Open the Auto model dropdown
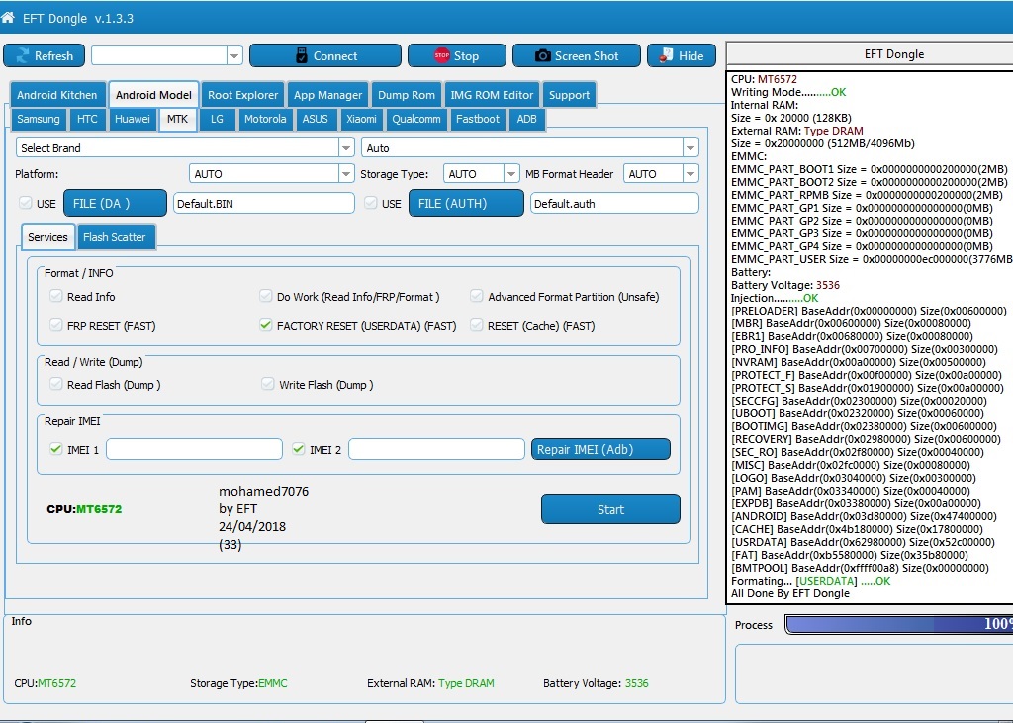Viewport: 1013px width, 723px height. 691,148
